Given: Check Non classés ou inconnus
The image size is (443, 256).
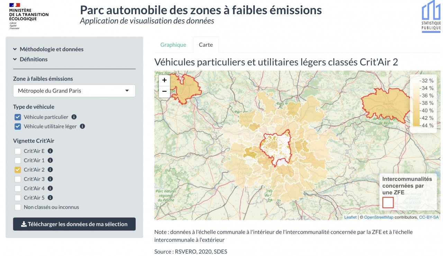Looking at the screenshot, I should coord(18,207).
